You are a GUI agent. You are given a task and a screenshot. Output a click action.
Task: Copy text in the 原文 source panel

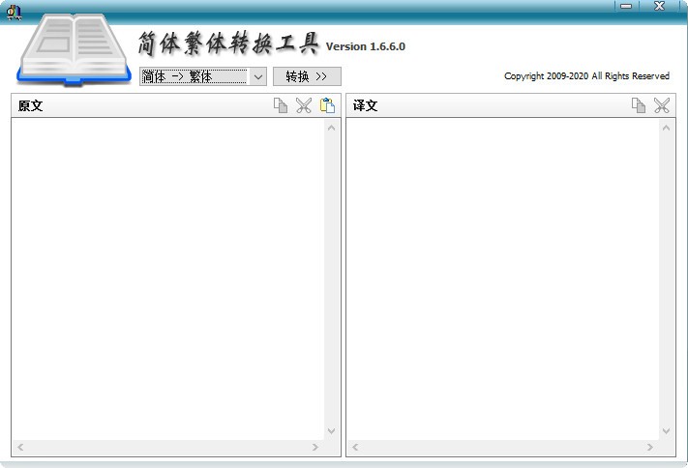(x=281, y=105)
